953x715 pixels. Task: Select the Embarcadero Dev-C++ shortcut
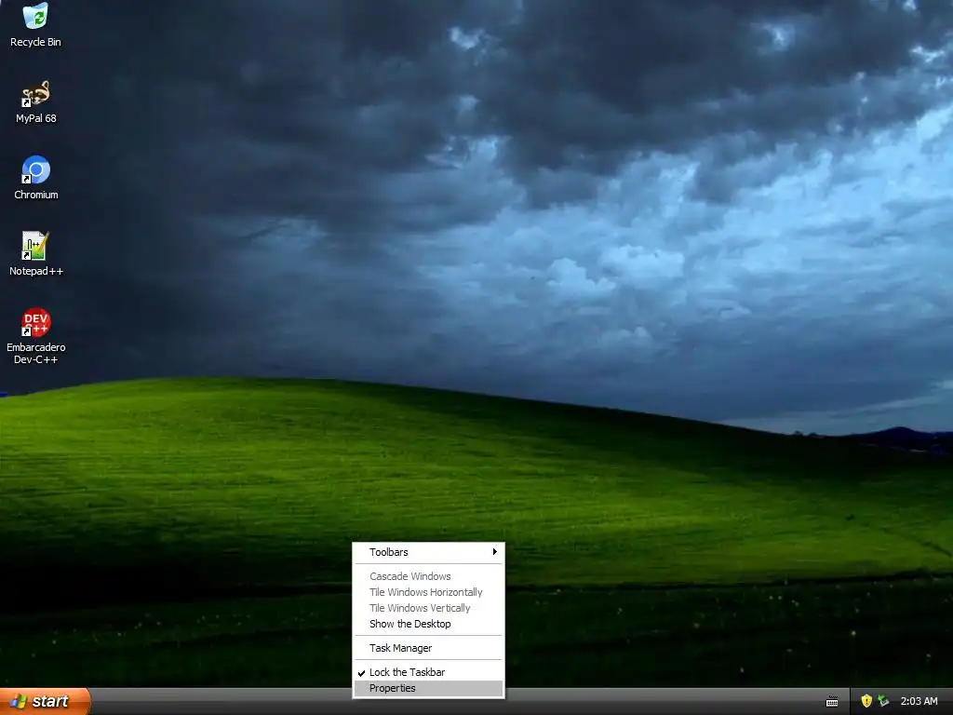point(36,336)
